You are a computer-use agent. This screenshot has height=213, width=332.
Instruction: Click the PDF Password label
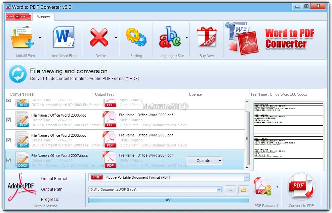click(x=266, y=206)
